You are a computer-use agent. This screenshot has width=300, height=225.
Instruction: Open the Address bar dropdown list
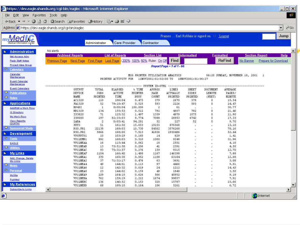click(x=281, y=28)
